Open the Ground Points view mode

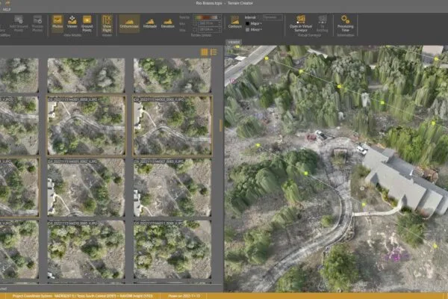click(x=87, y=23)
